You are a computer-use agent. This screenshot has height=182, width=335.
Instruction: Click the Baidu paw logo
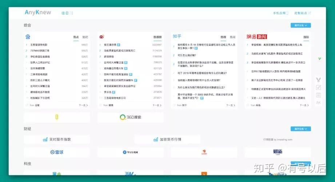coord(28,36)
